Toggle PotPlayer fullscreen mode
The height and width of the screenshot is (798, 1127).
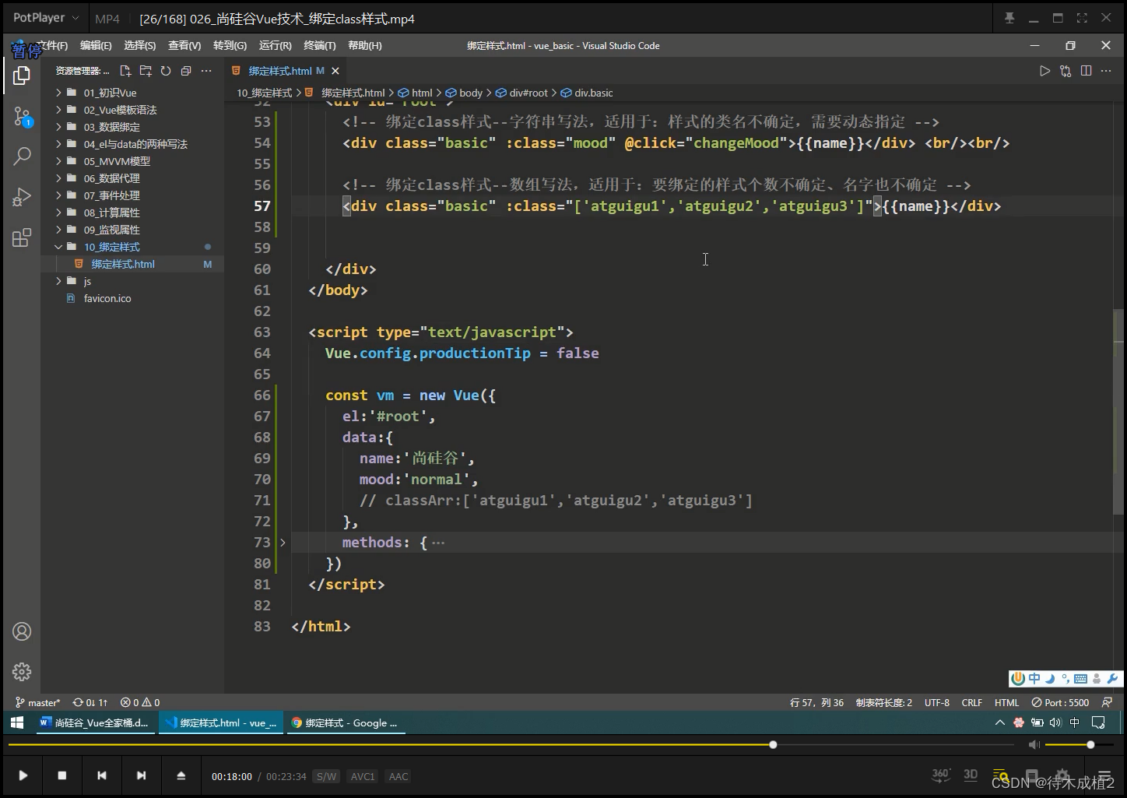coord(1082,18)
